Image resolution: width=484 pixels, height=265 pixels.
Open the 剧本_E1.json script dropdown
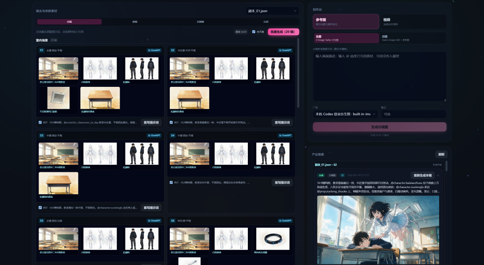pyautogui.click(x=272, y=11)
